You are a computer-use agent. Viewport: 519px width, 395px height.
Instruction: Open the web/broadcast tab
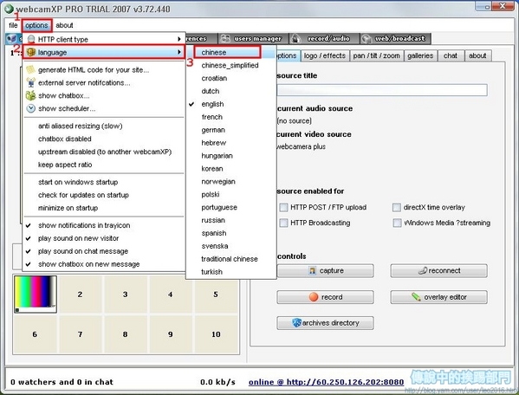coord(396,38)
